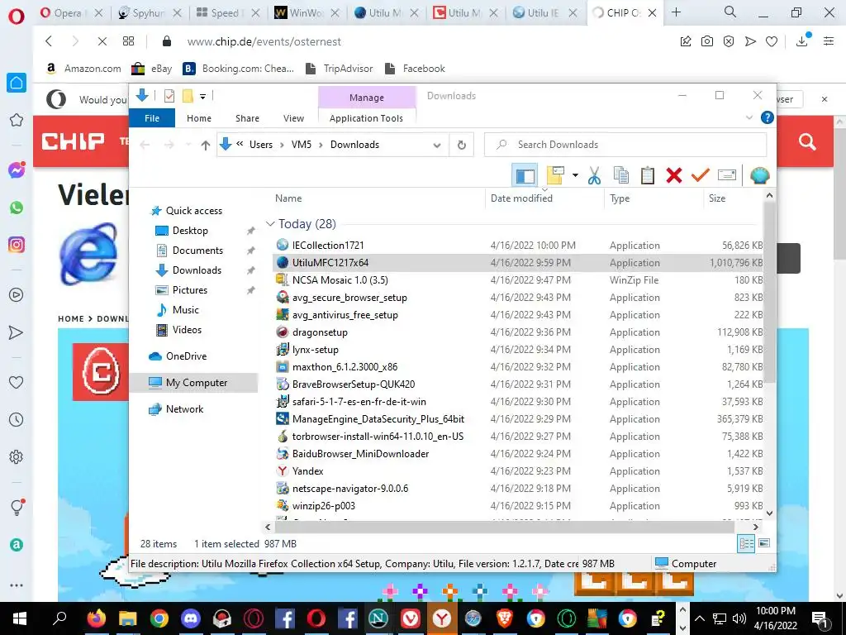Open Opera downloads arrow icon
The image size is (846, 635).
coord(801,41)
